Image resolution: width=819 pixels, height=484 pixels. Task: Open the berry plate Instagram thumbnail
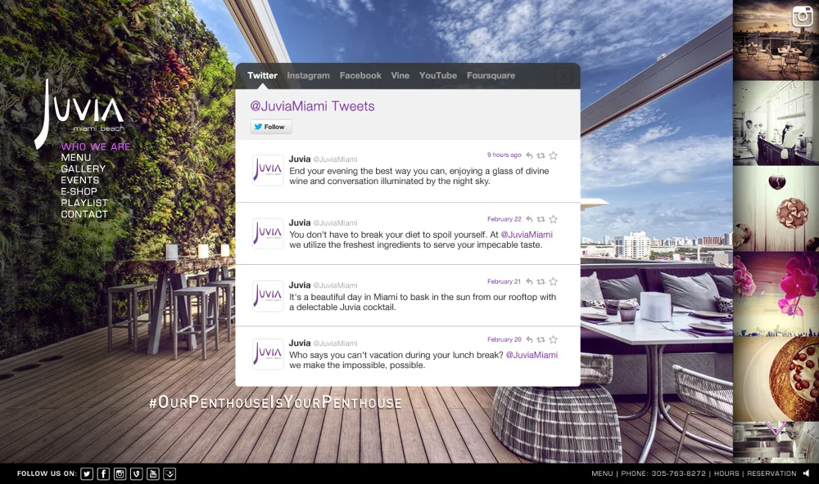click(776, 379)
